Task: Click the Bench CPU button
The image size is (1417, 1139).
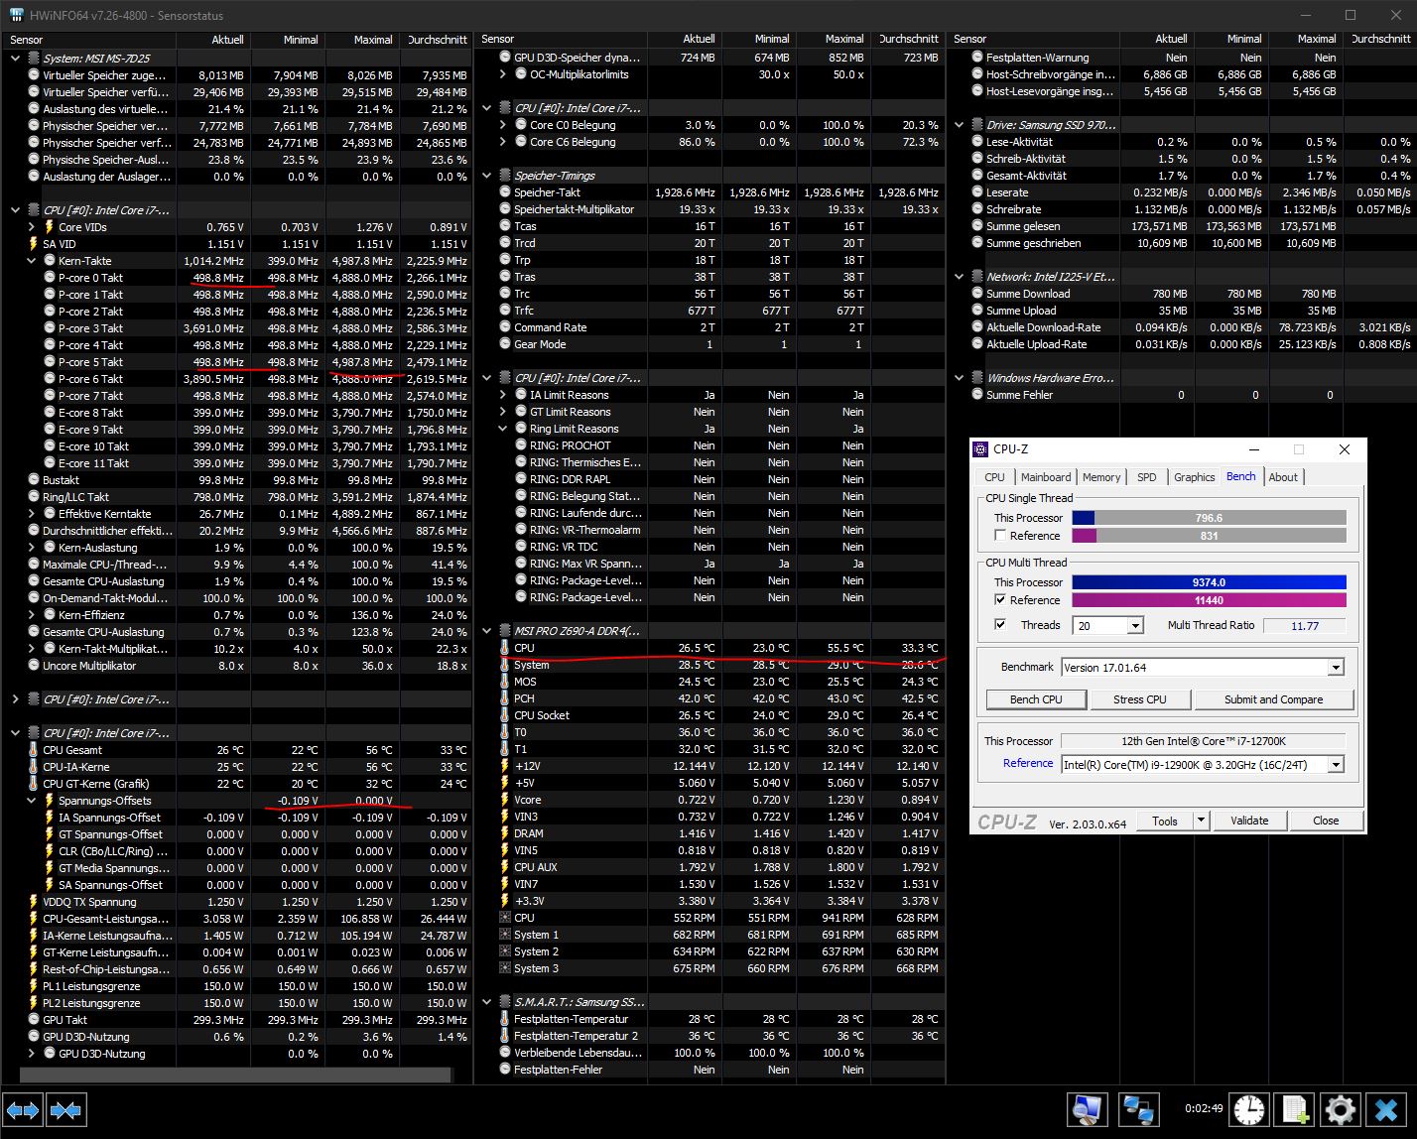Action: [1035, 698]
